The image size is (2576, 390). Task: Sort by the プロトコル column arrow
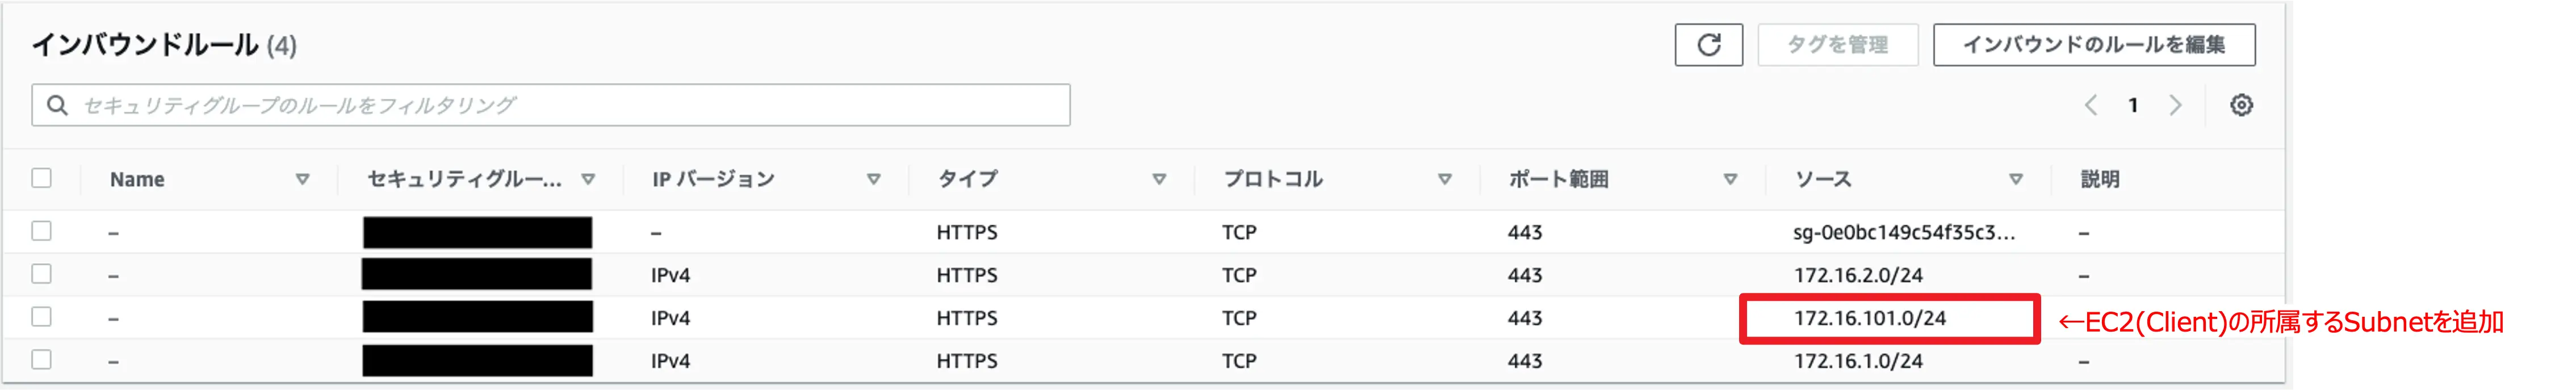pos(1444,179)
